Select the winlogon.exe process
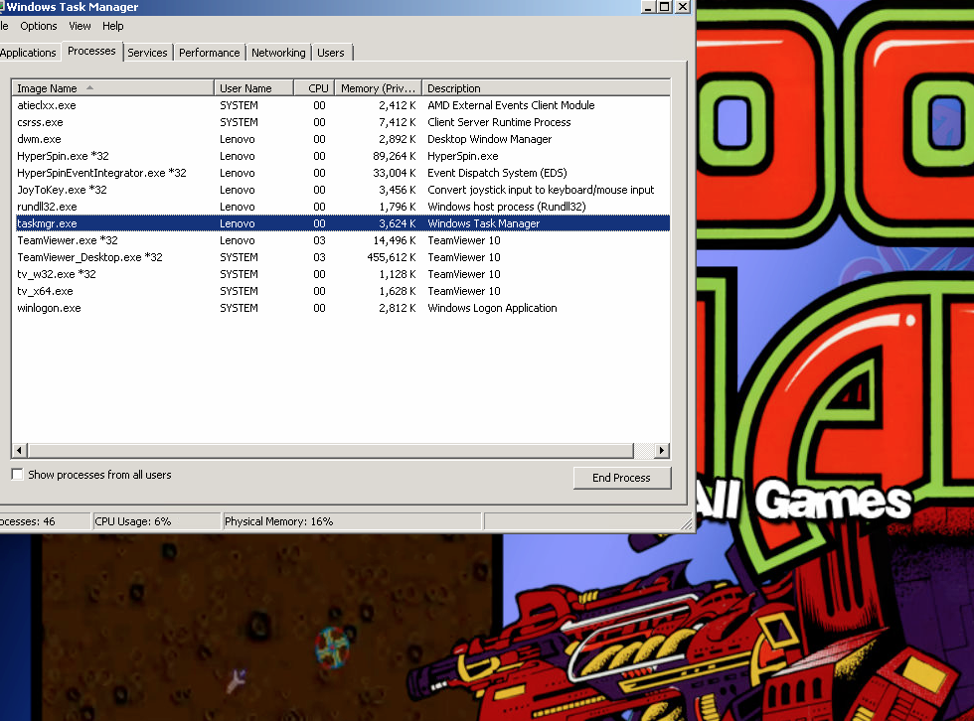 (x=342, y=308)
